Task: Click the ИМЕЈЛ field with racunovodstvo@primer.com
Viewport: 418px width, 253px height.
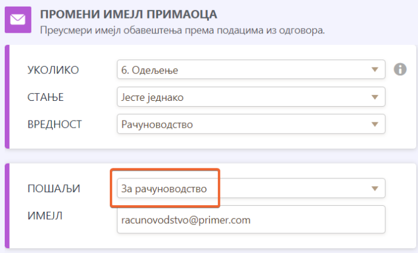Action: [251, 219]
